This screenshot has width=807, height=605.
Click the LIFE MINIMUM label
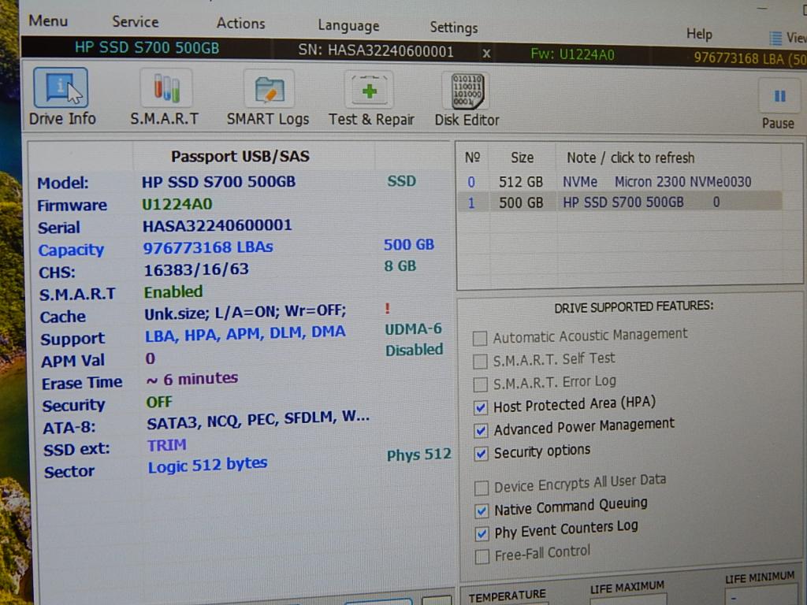pyautogui.click(x=760, y=577)
